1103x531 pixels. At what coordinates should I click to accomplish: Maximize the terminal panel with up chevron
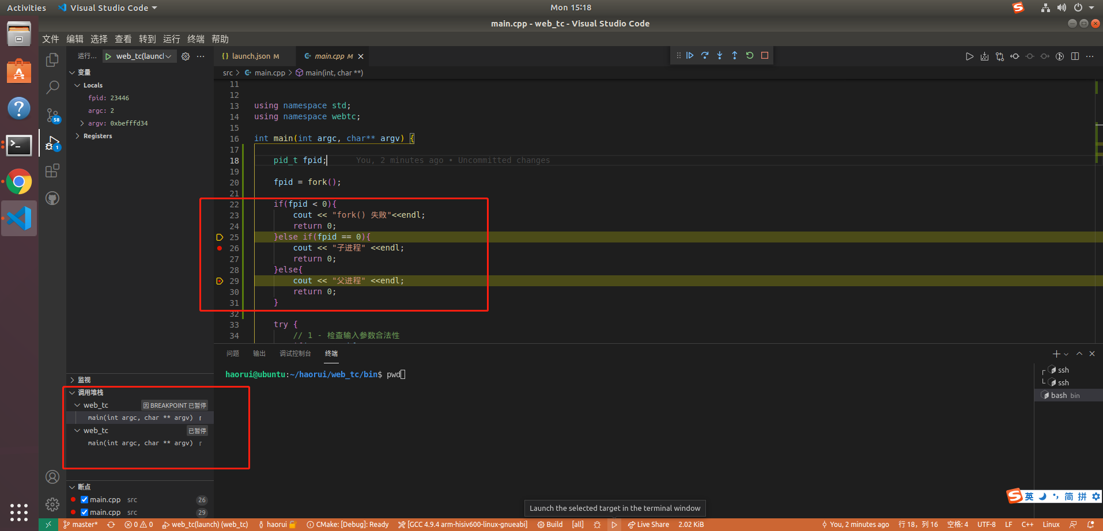click(1079, 354)
